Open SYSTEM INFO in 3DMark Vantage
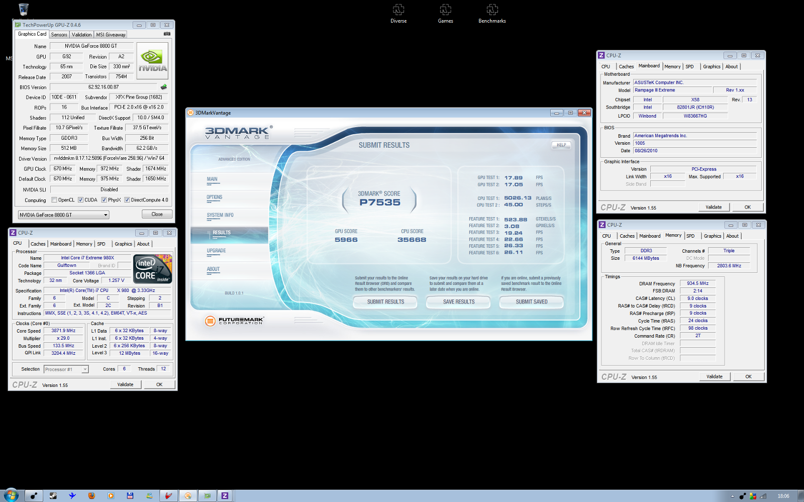This screenshot has width=804, height=502. click(220, 215)
